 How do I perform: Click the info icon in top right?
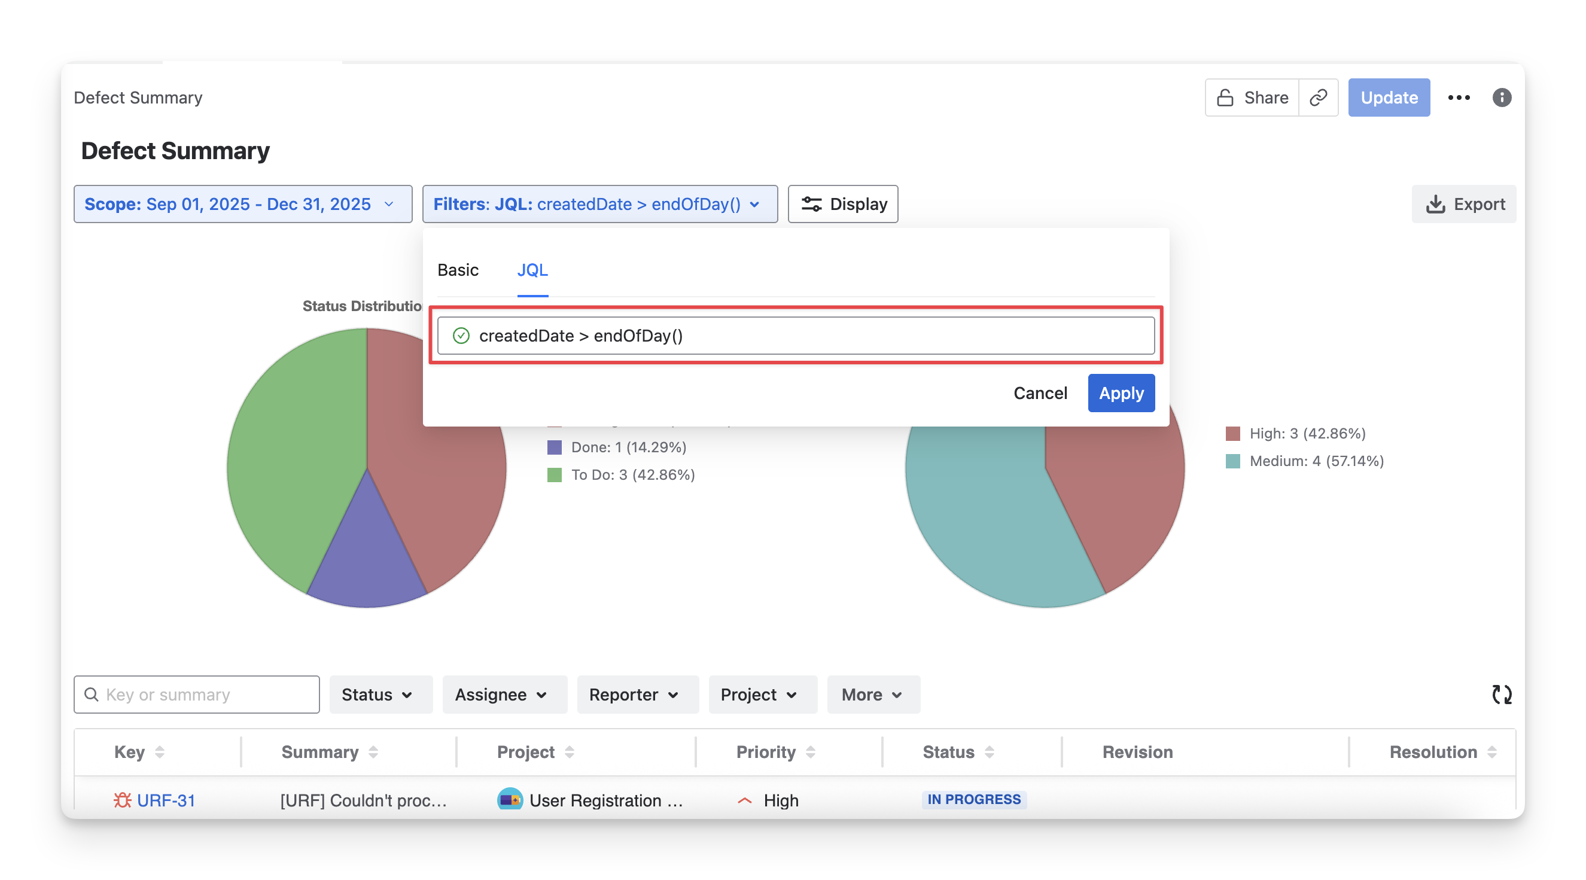click(1502, 98)
